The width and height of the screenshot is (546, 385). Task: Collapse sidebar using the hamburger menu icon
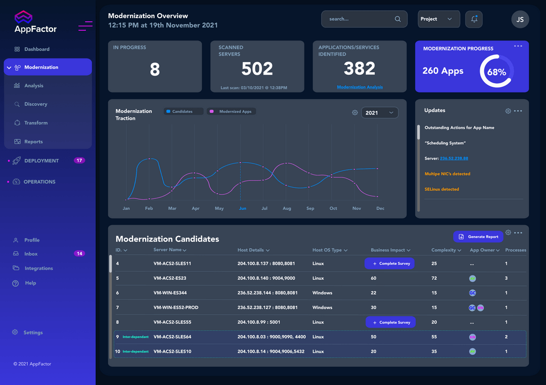85,26
